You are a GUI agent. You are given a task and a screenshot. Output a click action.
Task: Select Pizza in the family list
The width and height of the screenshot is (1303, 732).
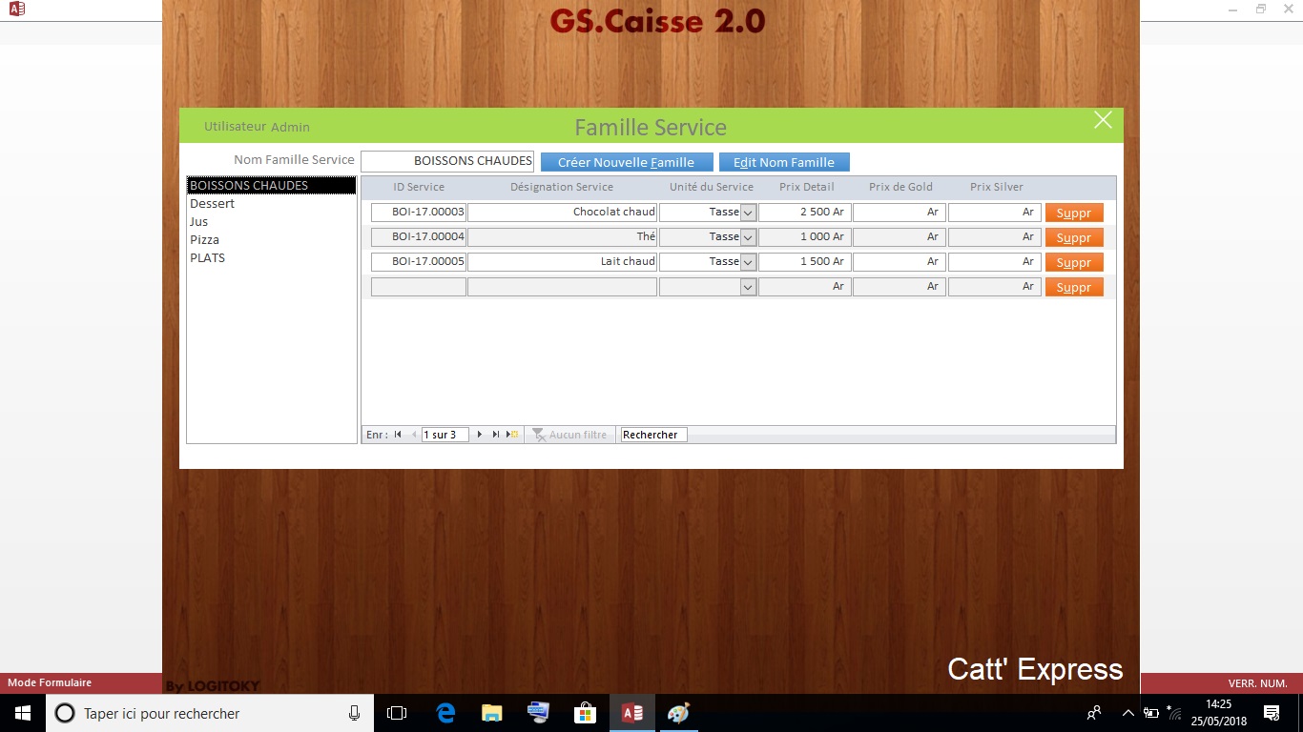coord(205,240)
